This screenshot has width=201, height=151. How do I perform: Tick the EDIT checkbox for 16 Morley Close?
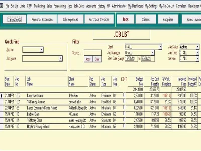point(124,120)
